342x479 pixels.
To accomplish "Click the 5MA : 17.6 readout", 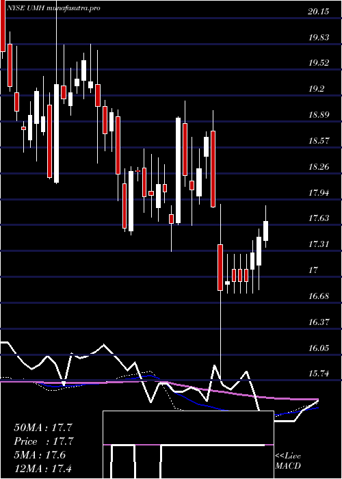I will point(40,455).
